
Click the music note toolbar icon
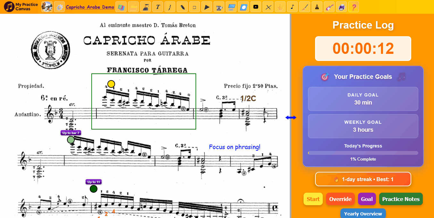click(292, 7)
